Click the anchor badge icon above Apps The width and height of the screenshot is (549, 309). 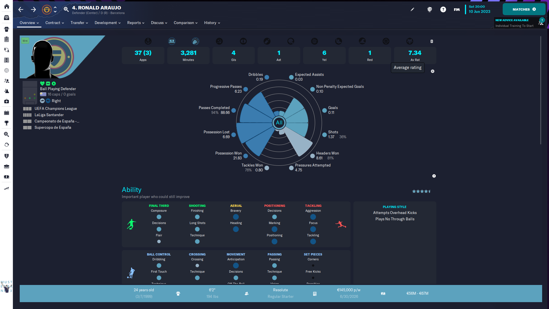point(148,41)
